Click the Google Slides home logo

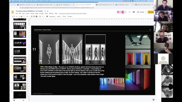coord(13,12)
